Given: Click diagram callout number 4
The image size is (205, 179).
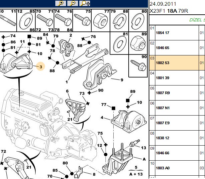Looking at the screenshot, I should 102,118.
